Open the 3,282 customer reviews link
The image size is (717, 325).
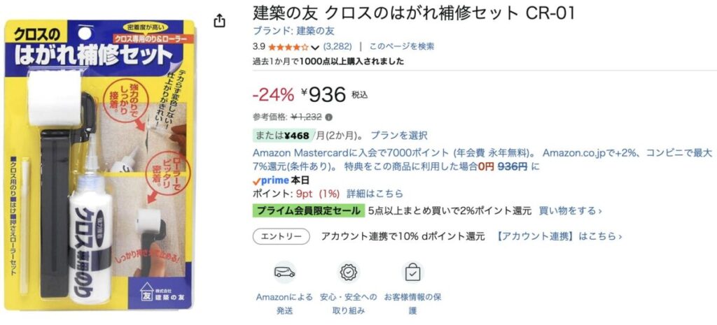pos(337,47)
